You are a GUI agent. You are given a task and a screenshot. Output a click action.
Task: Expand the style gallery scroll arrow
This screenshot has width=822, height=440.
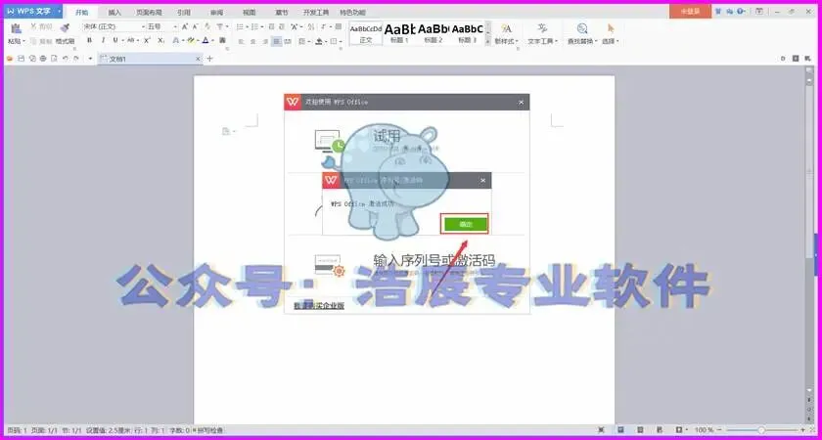pos(488,41)
